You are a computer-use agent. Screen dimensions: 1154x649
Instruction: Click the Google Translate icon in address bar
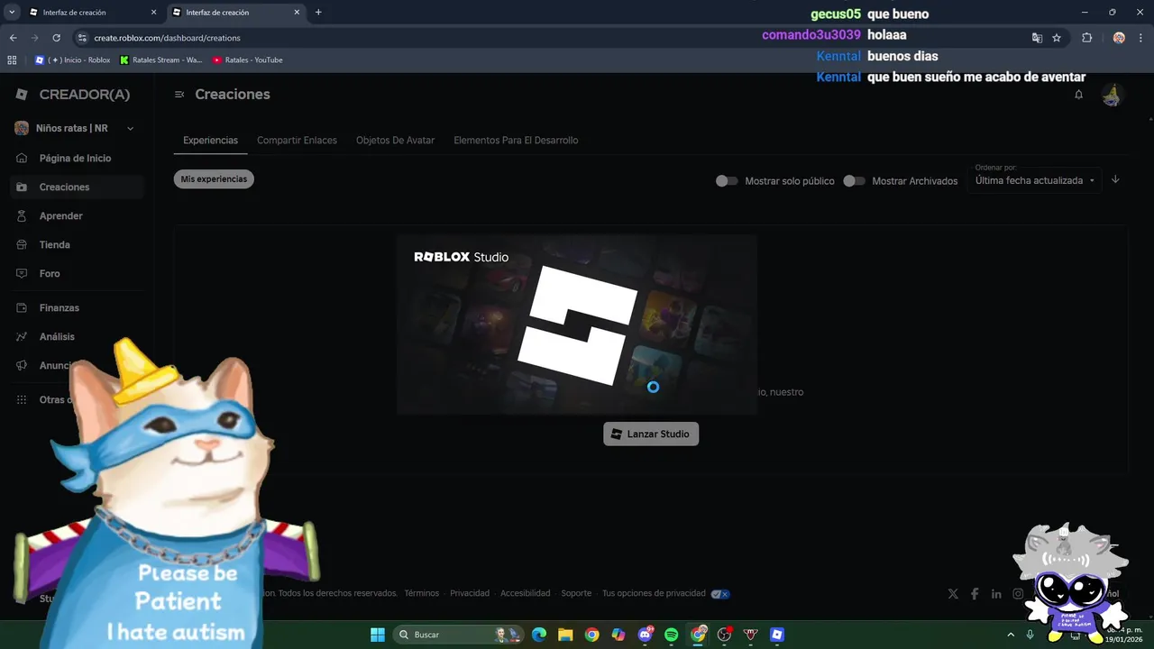1037,38
